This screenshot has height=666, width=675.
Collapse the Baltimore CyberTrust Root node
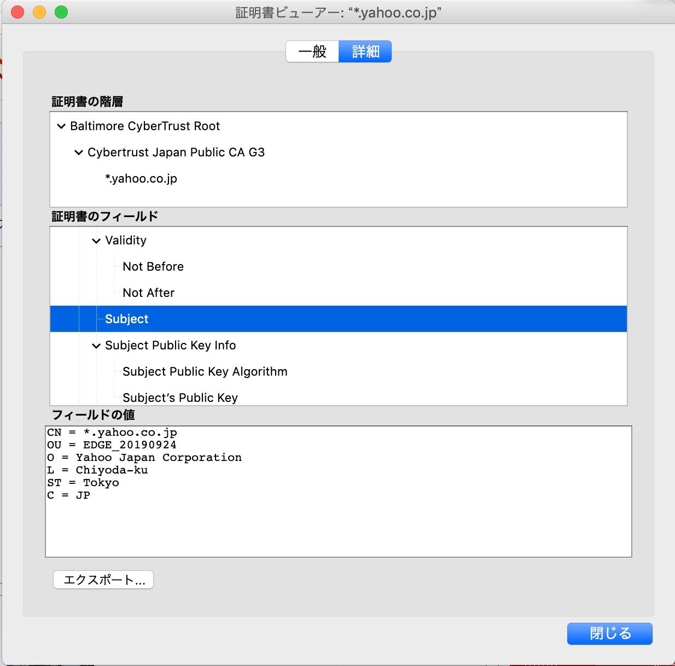(61, 126)
